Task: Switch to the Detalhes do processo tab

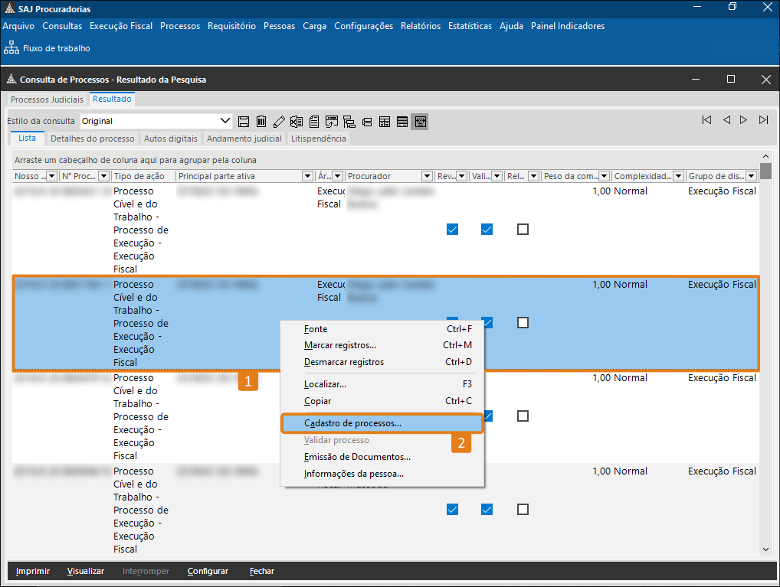Action: point(92,139)
